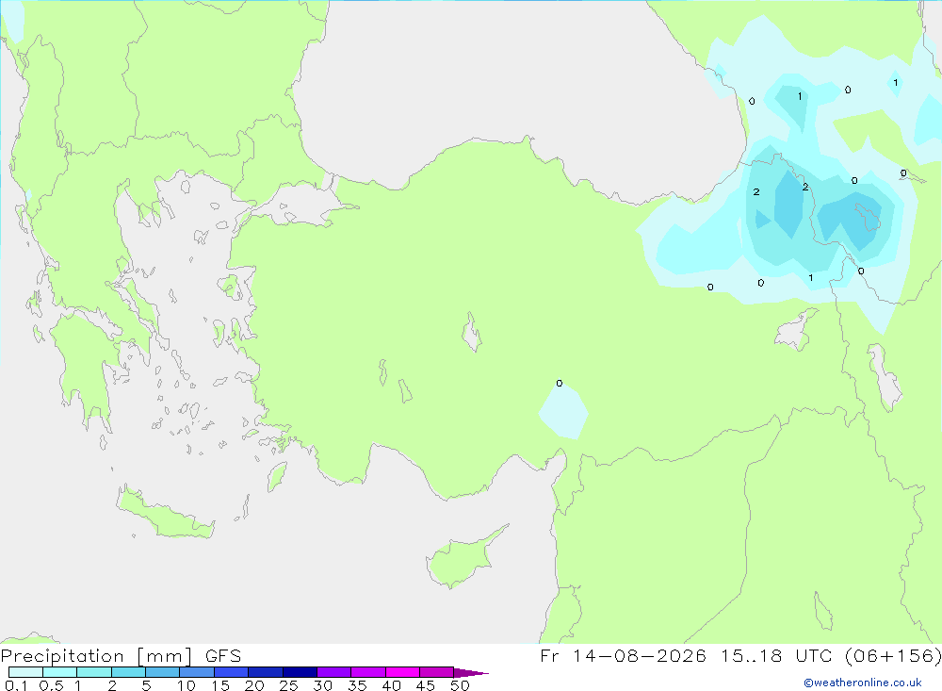Pick the 45–50 mm dark magenta legend swatch

coord(437,672)
